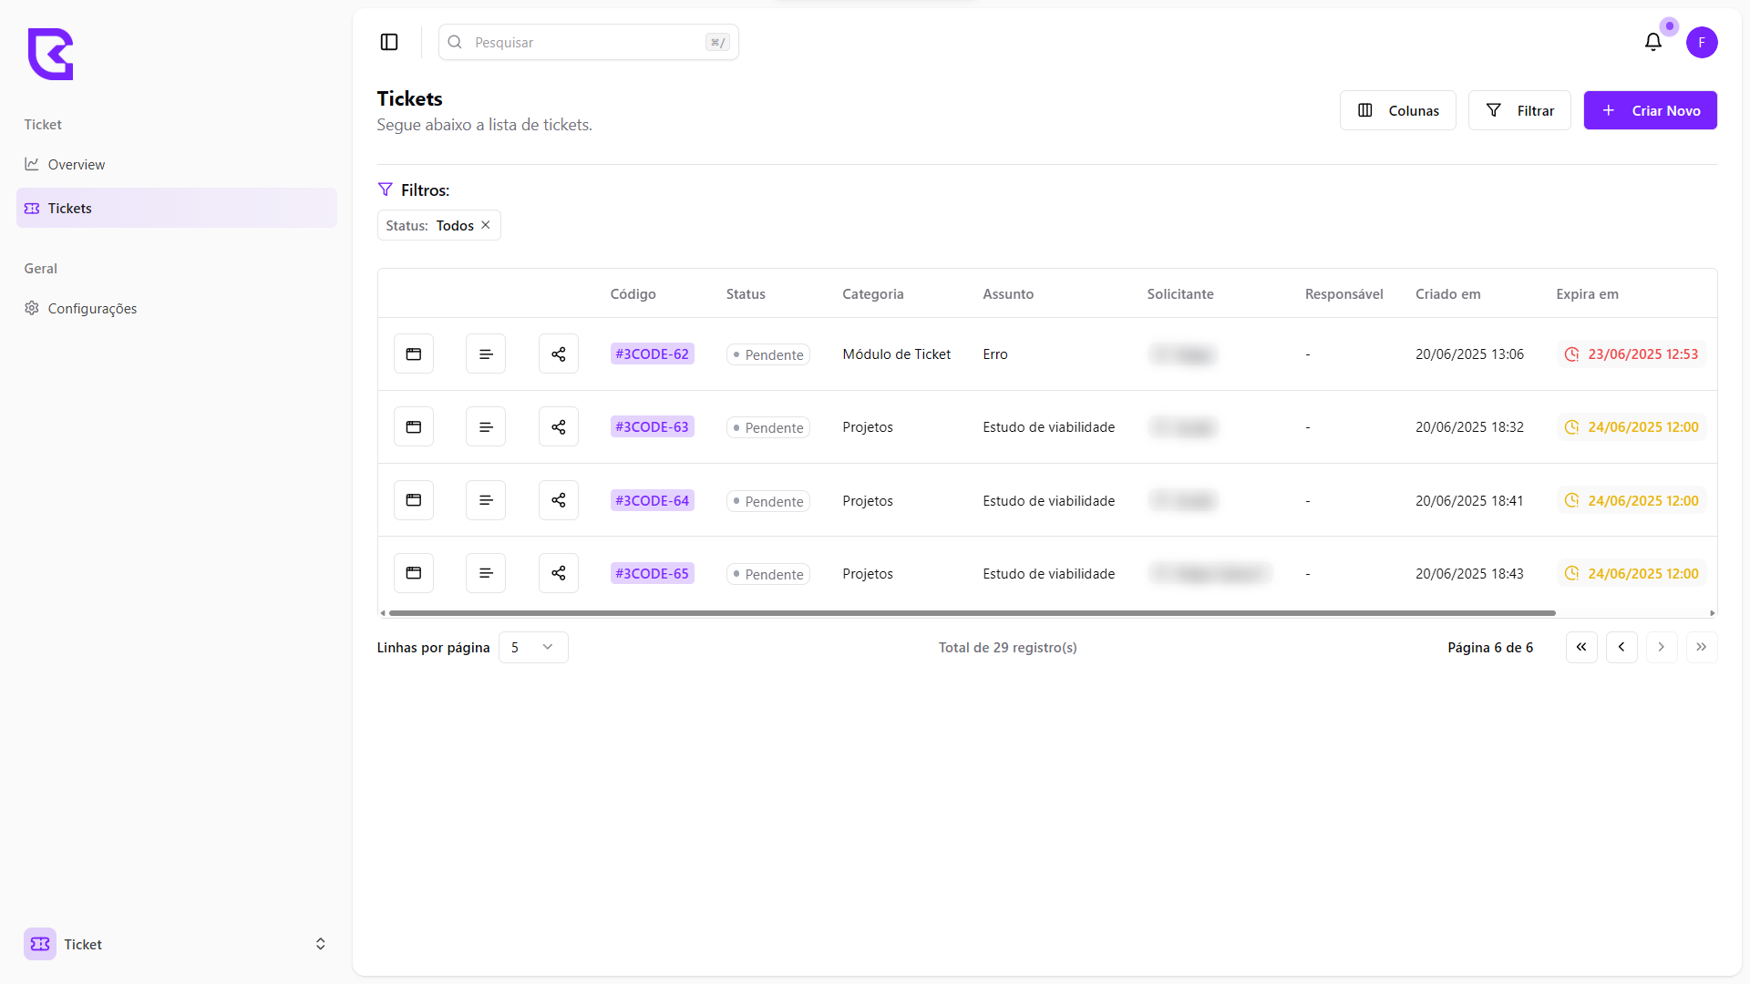
Task: Expand the rows per page dropdown
Action: (x=533, y=647)
